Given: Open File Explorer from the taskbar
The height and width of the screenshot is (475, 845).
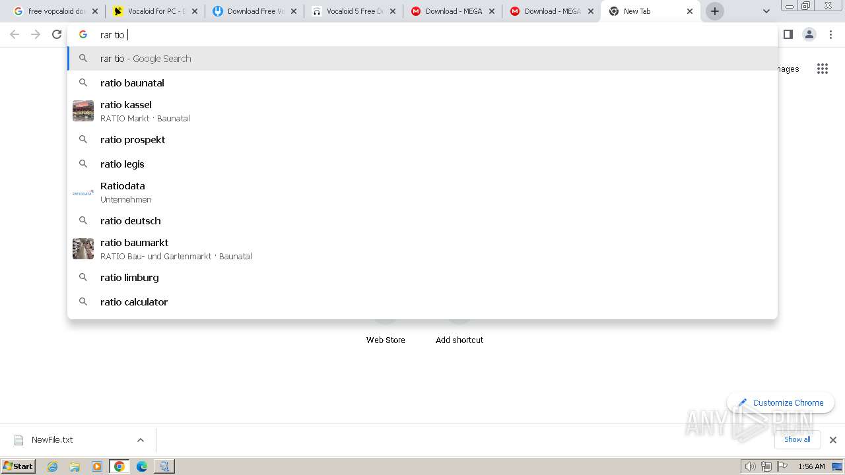Looking at the screenshot, I should (x=75, y=466).
